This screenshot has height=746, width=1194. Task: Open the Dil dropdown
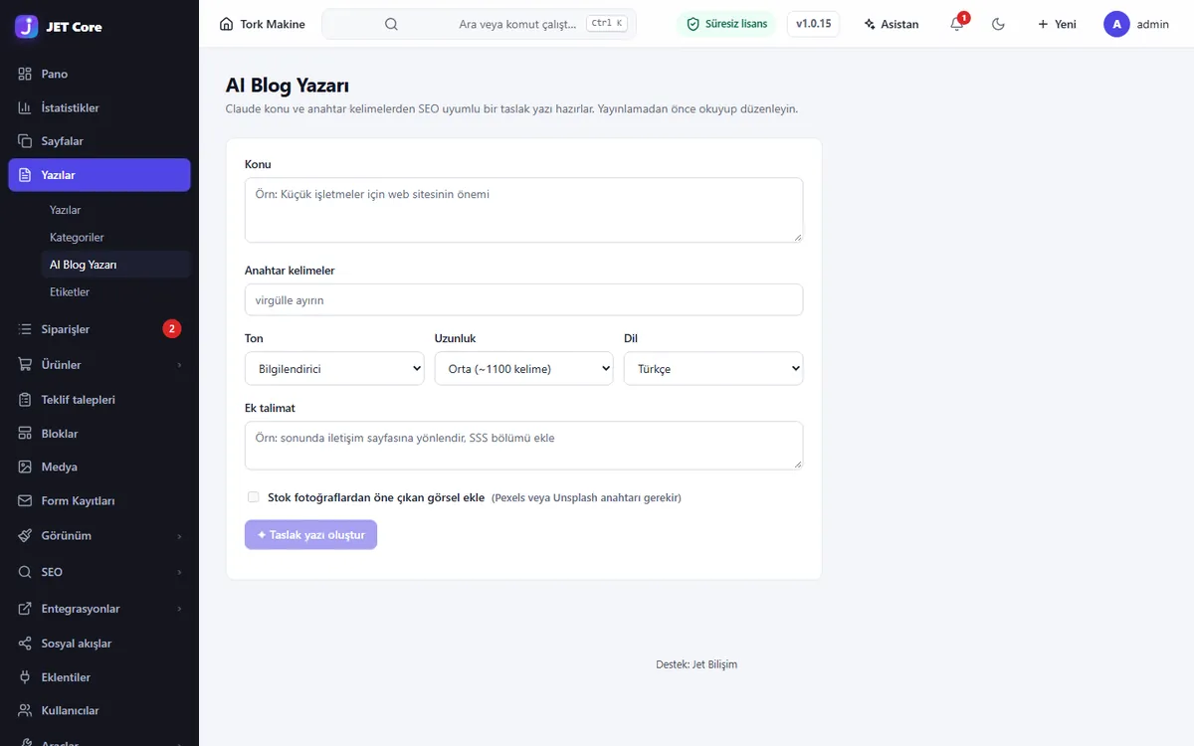713,368
